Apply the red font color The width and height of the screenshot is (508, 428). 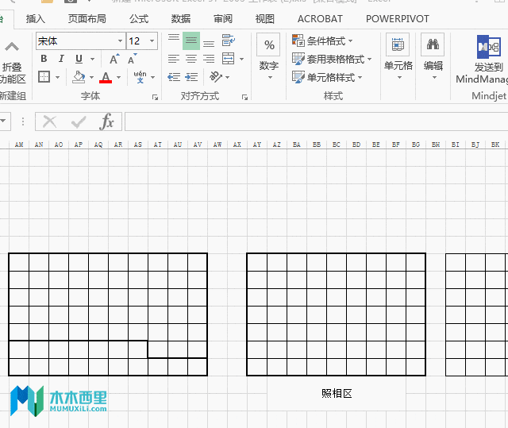(106, 77)
